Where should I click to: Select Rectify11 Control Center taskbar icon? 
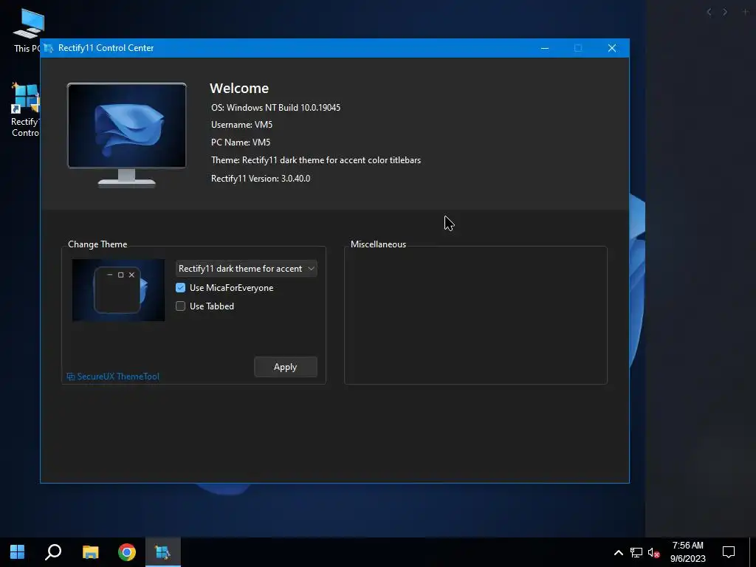coord(163,551)
